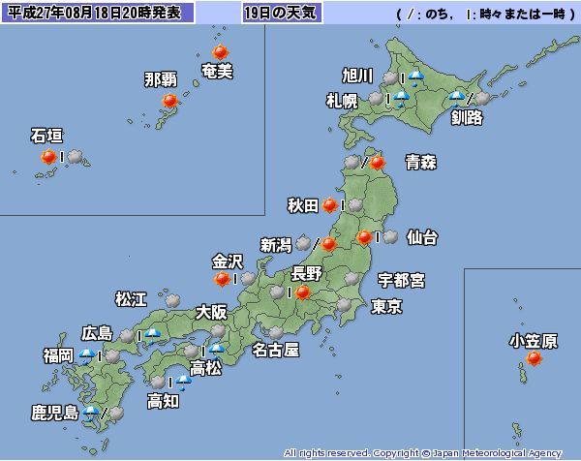Click the Japan Meteorological Agency copyright text
The height and width of the screenshot is (461, 581).
click(422, 452)
